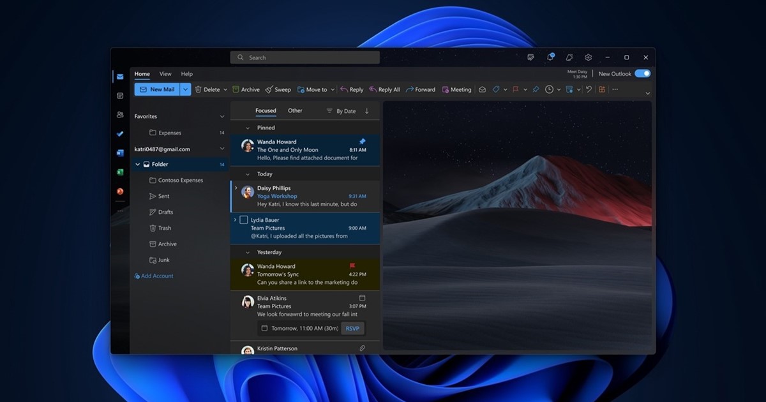
Task: Open the View menu
Action: [165, 73]
